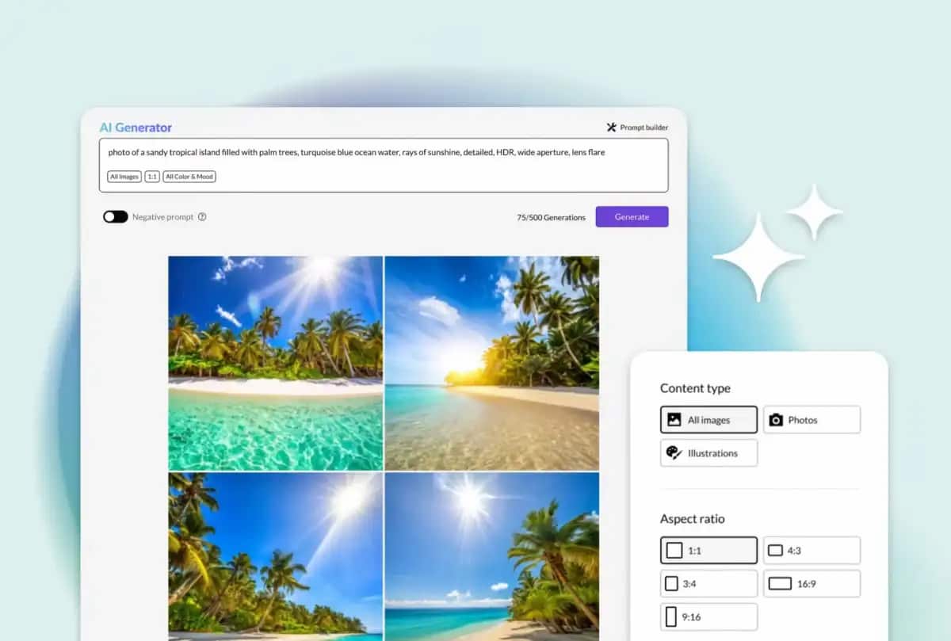Choose the 4:3 aspect ratio
Image resolution: width=951 pixels, height=641 pixels.
click(812, 550)
